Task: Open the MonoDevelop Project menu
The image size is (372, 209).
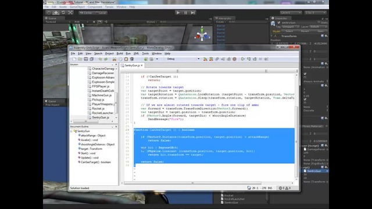Action: pyautogui.click(x=109, y=53)
